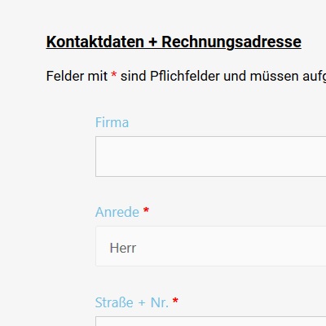Click the word Kontaktdaten in the heading
Viewport: 326px width, 326px height.
(95, 42)
